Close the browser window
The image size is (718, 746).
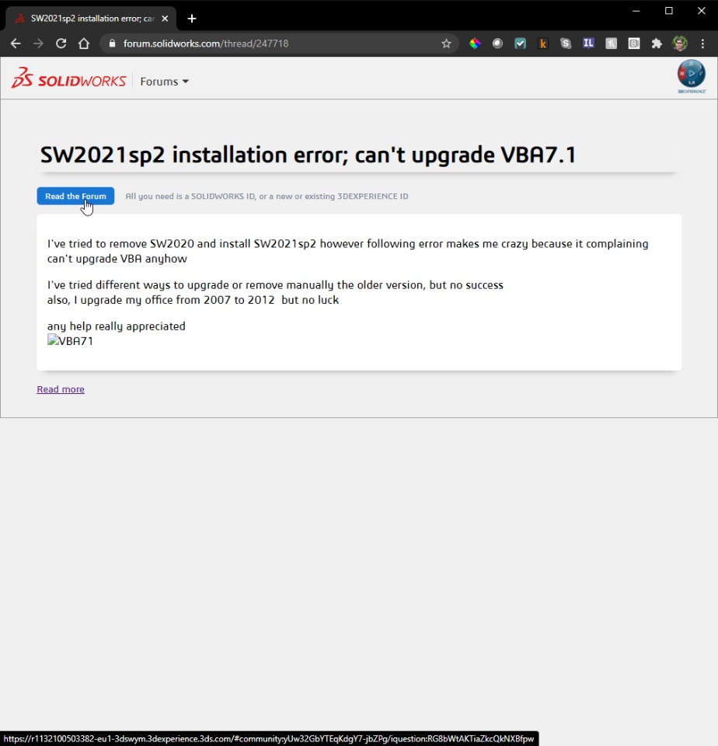(x=702, y=11)
